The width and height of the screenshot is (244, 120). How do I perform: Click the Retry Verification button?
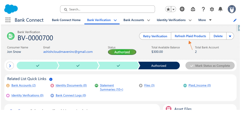[x=155, y=36]
